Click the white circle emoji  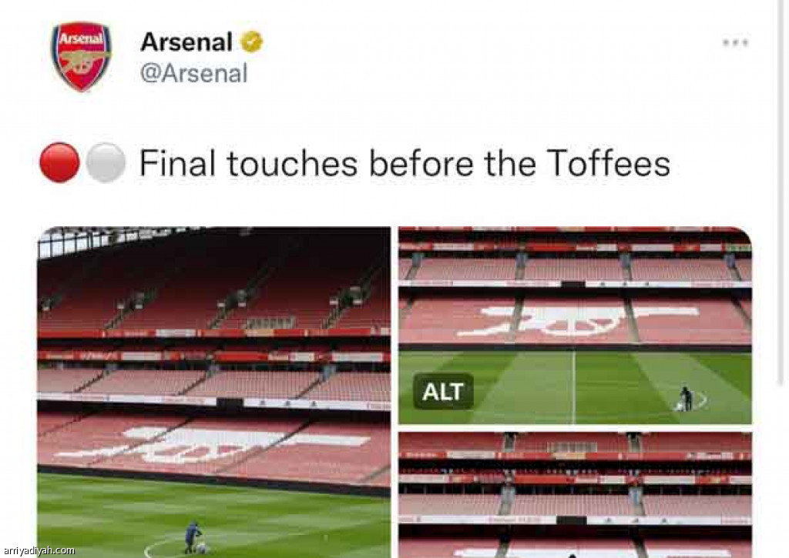click(x=106, y=163)
